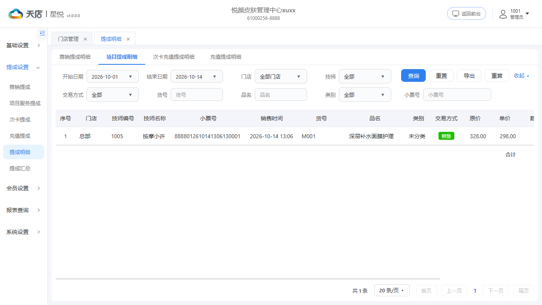This screenshot has height=305, width=542.
Task: Collapse the 提成设置 menu
Action: pos(23,67)
